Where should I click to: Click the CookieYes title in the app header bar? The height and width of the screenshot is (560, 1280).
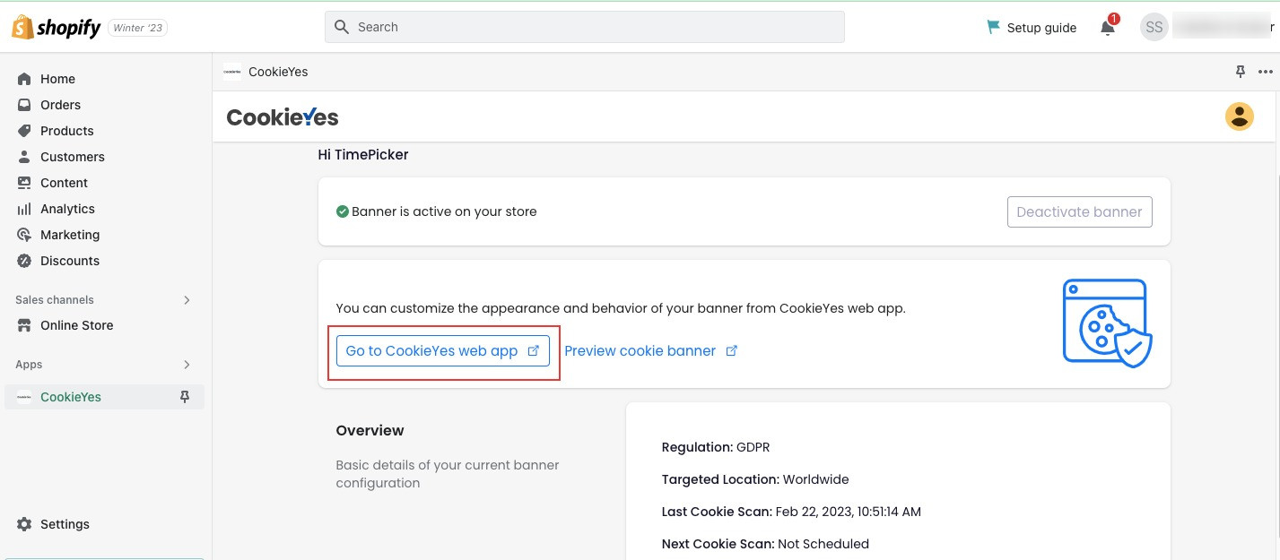pos(278,72)
